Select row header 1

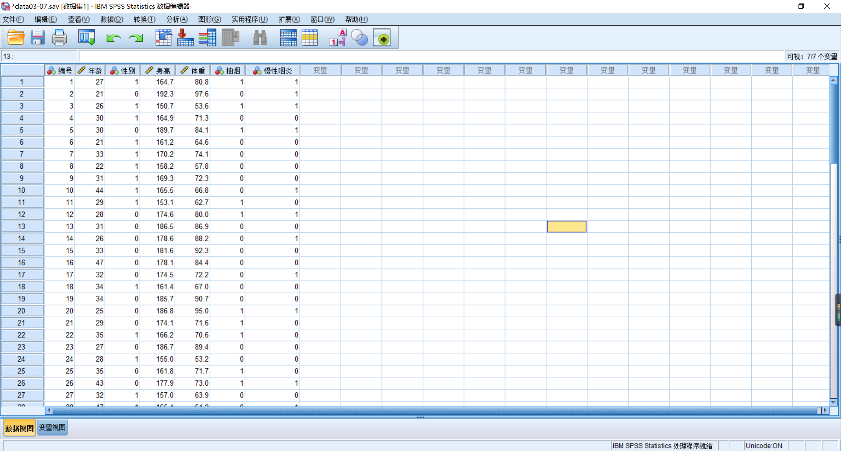pos(22,82)
